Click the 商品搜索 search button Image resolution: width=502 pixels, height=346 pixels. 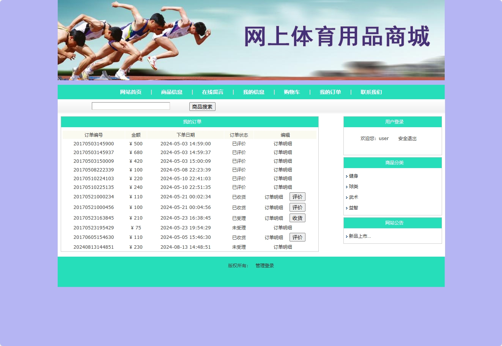click(x=202, y=106)
